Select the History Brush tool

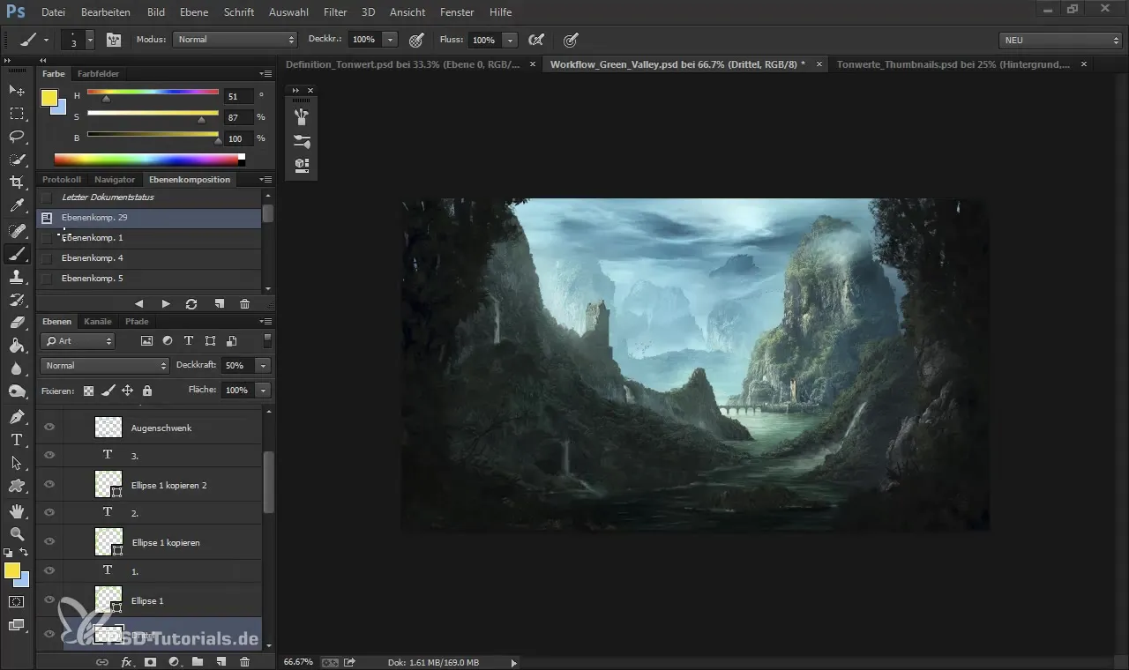pyautogui.click(x=17, y=300)
